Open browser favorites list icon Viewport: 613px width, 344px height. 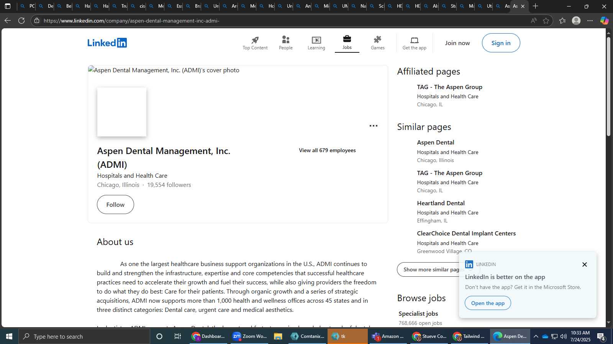562,21
